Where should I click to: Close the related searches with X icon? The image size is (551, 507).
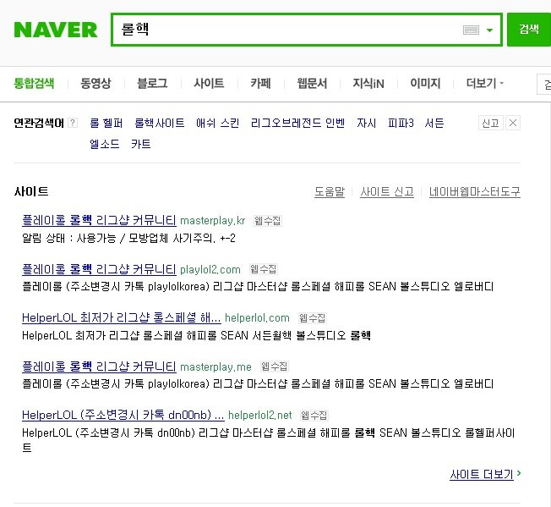point(513,123)
